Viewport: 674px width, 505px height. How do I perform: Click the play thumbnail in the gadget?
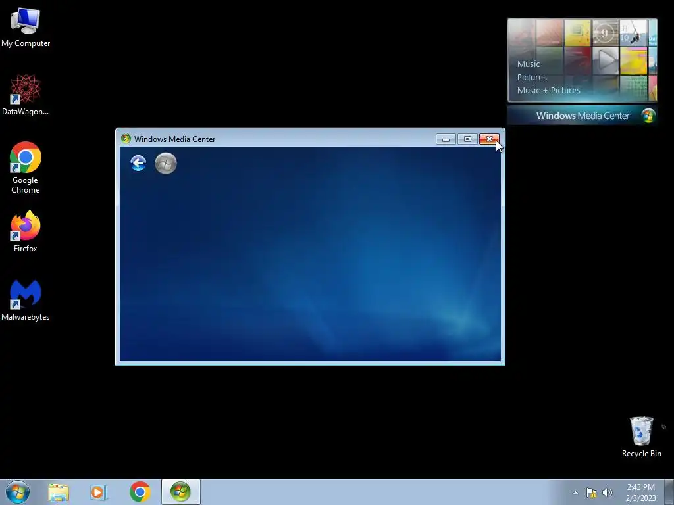(606, 60)
